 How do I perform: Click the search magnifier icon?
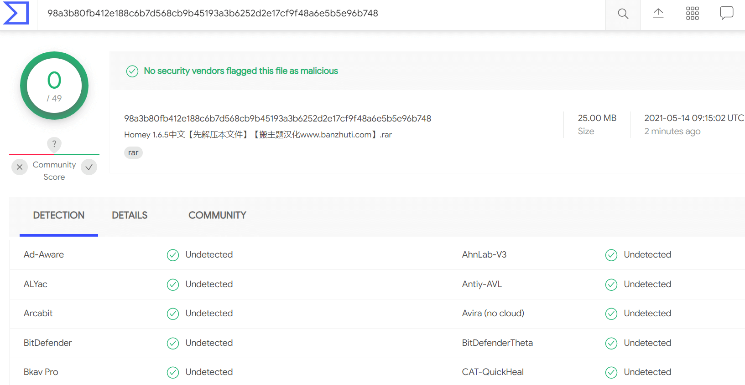click(x=623, y=14)
